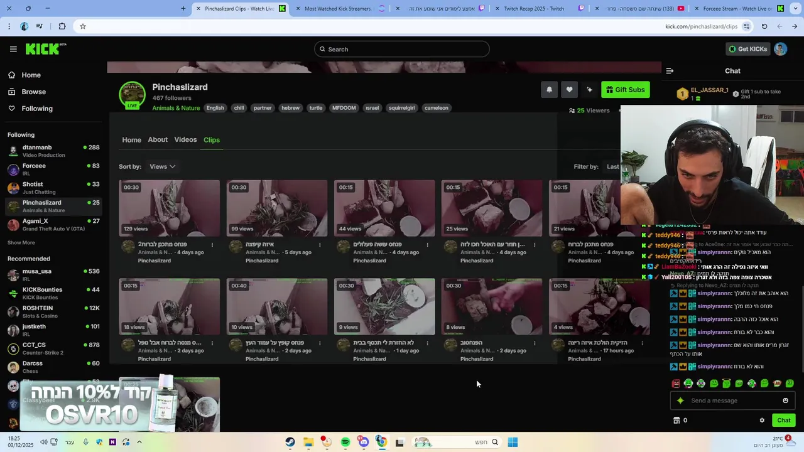Open the hamburger menu beside the Kick logo
This screenshot has height=452, width=804.
click(x=13, y=49)
